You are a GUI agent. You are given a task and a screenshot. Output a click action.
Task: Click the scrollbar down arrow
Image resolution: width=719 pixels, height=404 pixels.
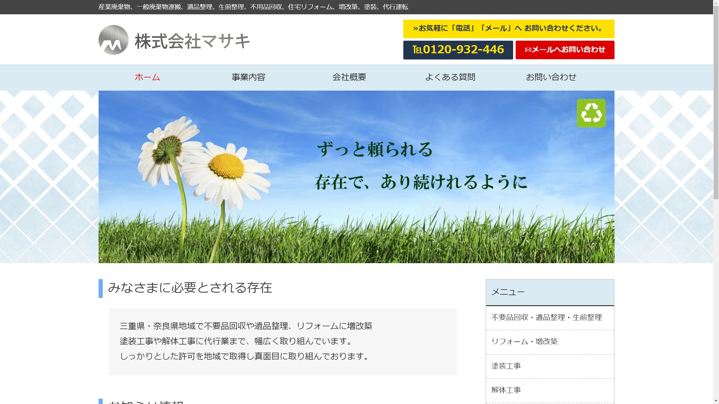(x=716, y=401)
